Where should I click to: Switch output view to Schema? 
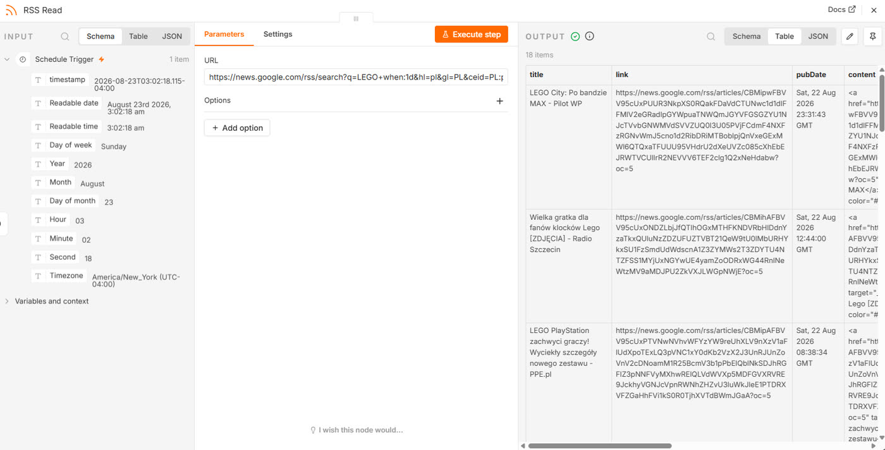click(x=747, y=37)
